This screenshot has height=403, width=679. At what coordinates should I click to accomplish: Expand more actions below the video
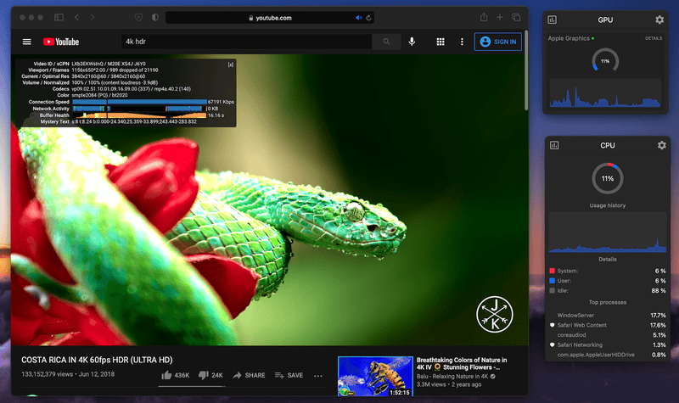pyautogui.click(x=318, y=375)
